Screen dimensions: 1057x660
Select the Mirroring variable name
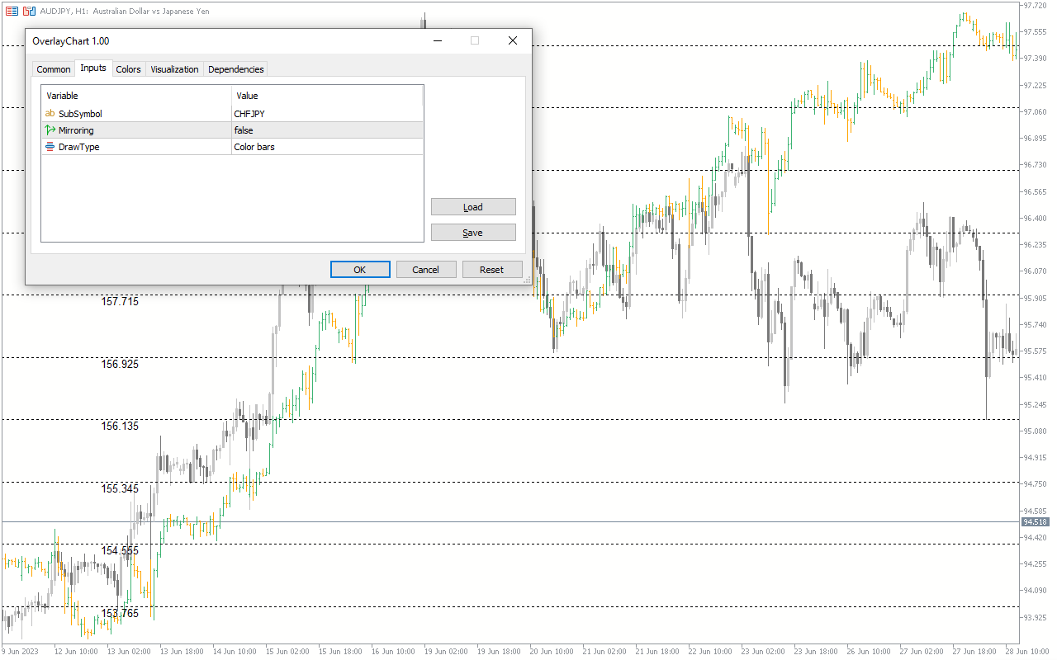pyautogui.click(x=76, y=130)
